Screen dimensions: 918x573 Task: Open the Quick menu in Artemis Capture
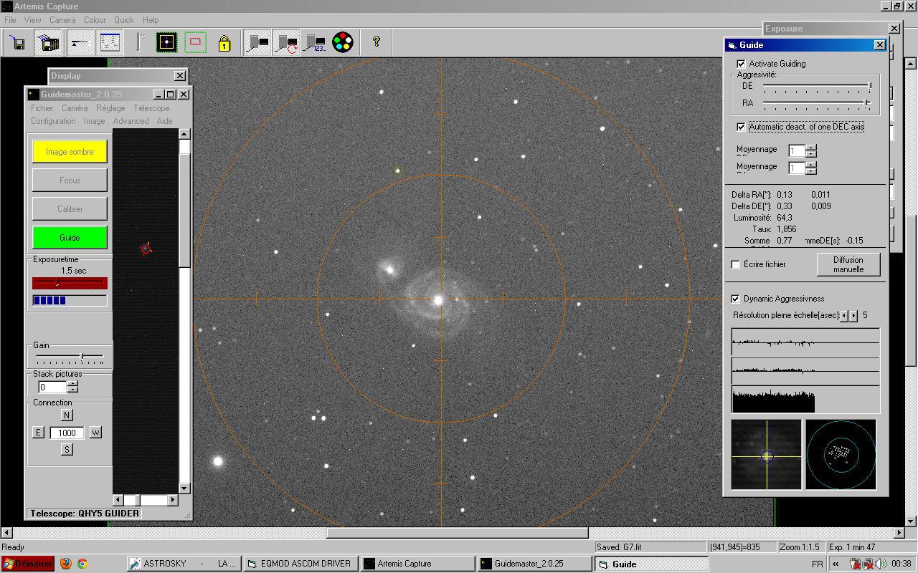[124, 20]
